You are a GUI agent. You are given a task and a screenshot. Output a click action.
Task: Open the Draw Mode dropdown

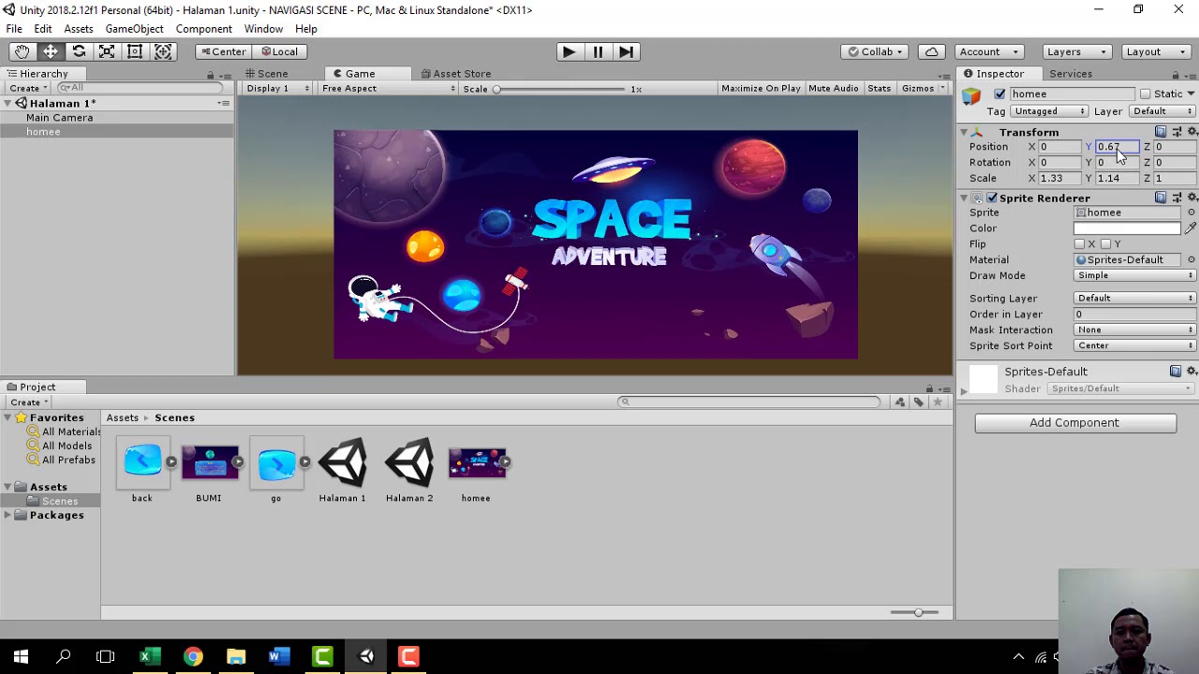[1135, 276]
